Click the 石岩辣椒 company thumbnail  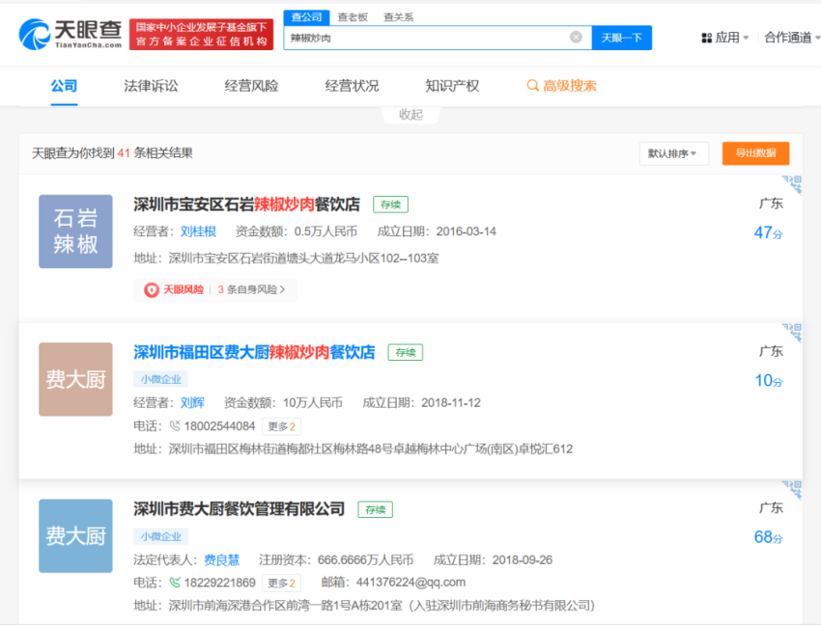[75, 231]
